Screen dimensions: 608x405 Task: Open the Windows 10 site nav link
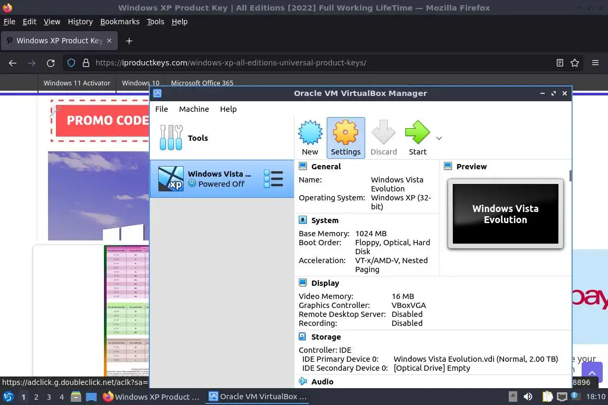pyautogui.click(x=140, y=83)
